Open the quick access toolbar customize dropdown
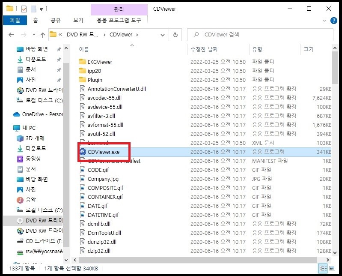 pyautogui.click(x=41, y=9)
